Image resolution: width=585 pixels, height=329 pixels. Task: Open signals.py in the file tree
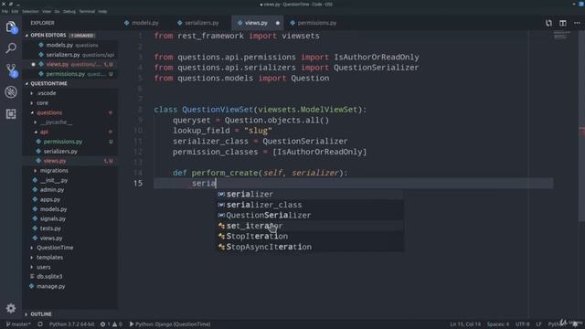pyautogui.click(x=53, y=219)
